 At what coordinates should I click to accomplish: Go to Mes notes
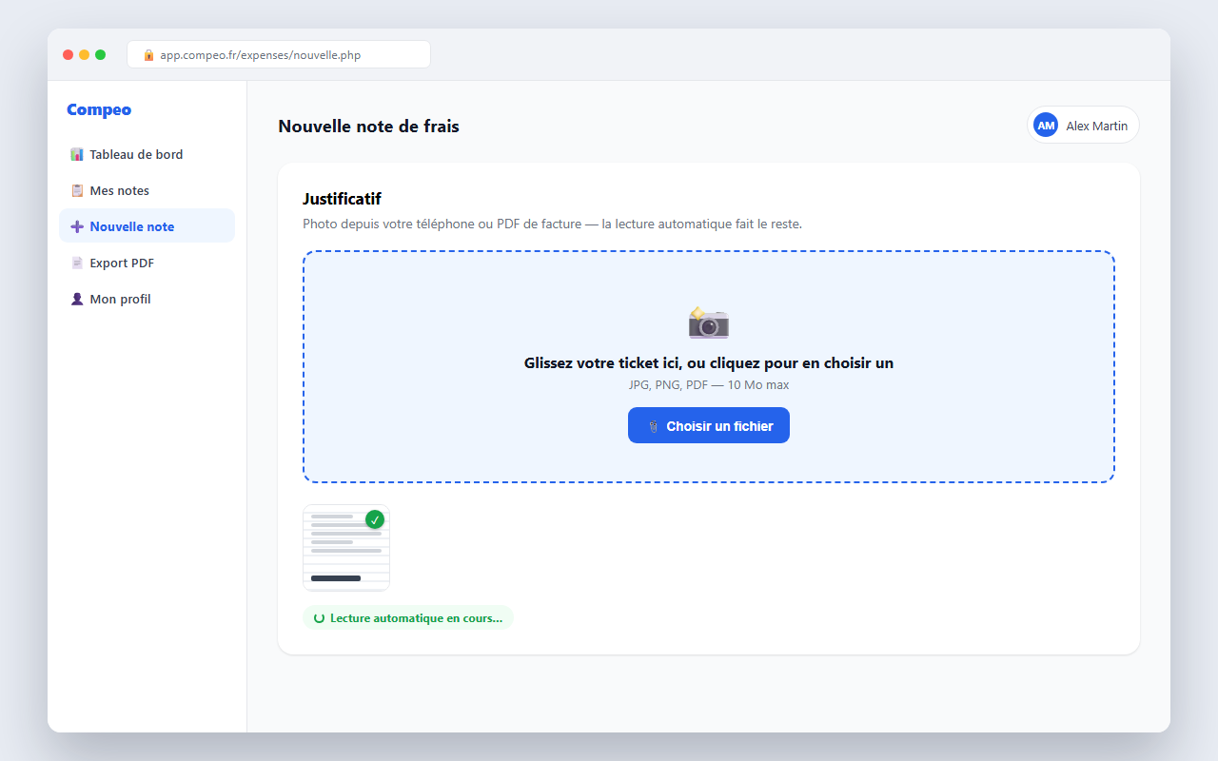(x=147, y=190)
